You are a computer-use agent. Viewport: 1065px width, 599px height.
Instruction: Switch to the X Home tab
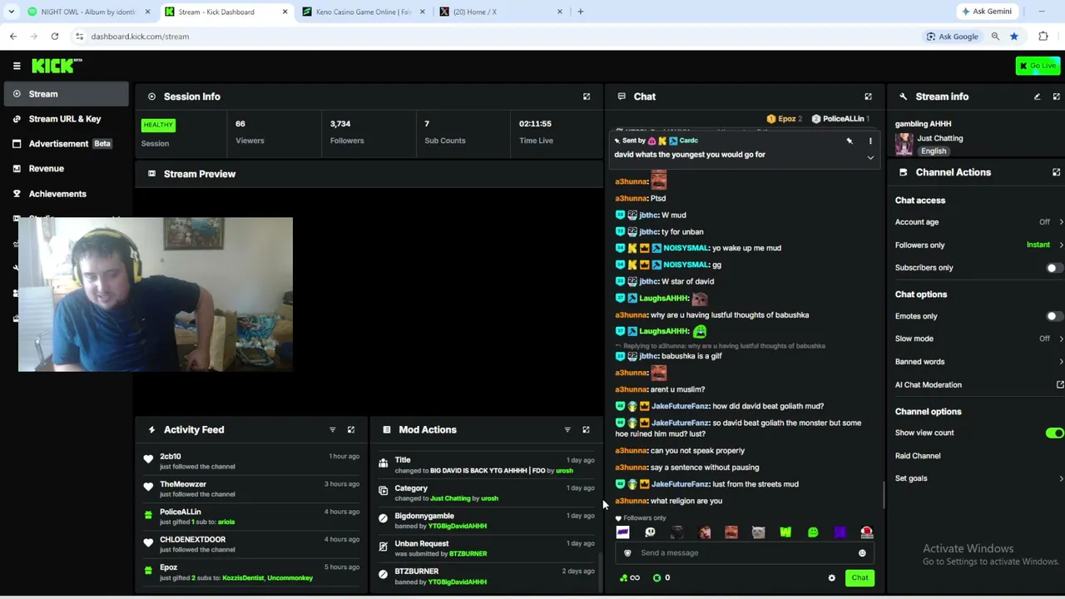click(x=499, y=12)
